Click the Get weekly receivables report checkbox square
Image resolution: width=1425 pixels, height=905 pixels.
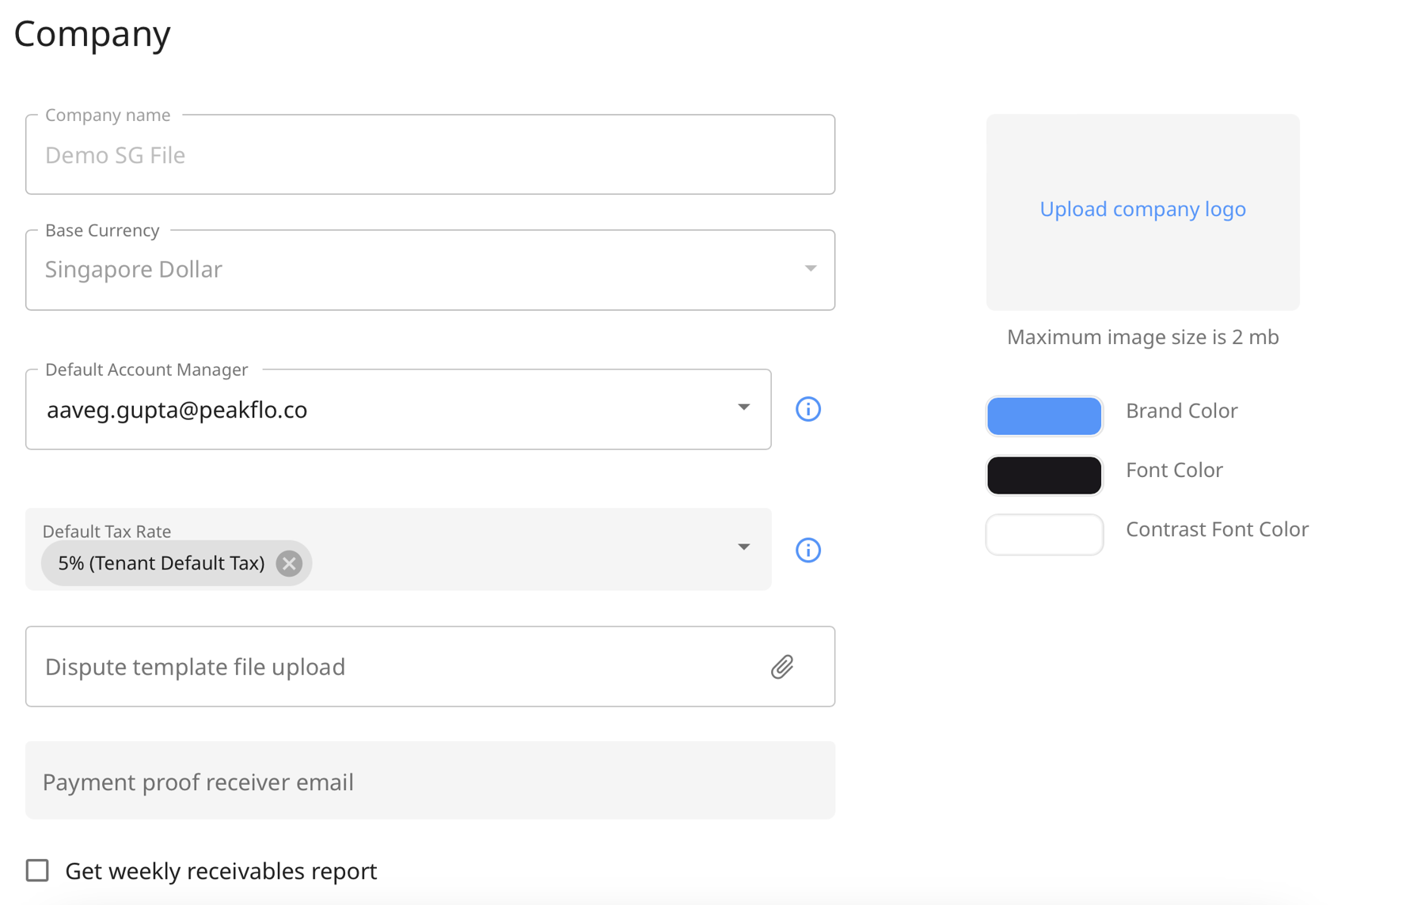click(37, 870)
